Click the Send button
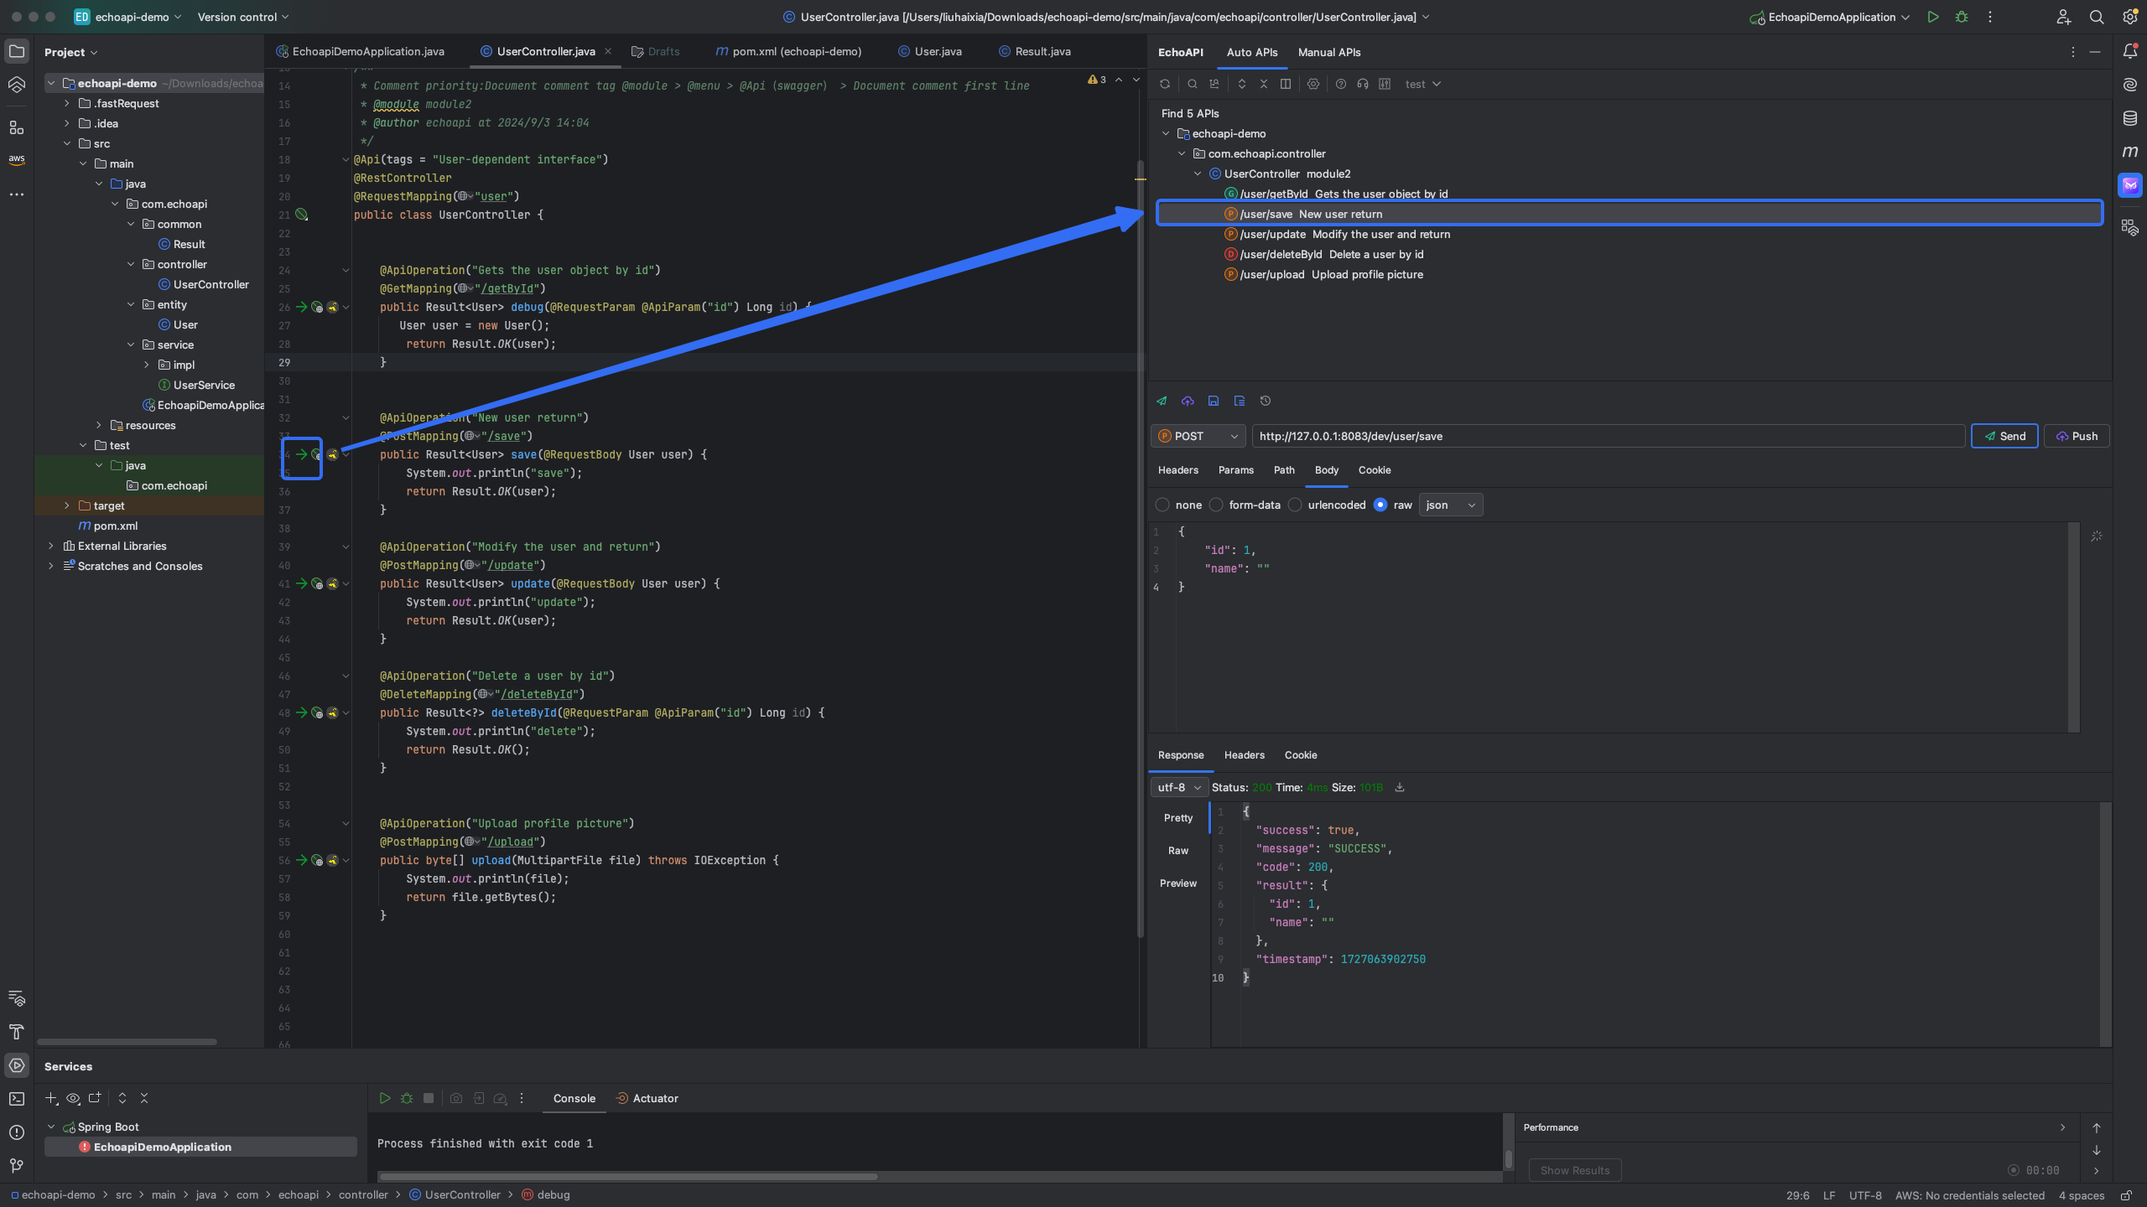This screenshot has height=1207, width=2147. click(2004, 436)
